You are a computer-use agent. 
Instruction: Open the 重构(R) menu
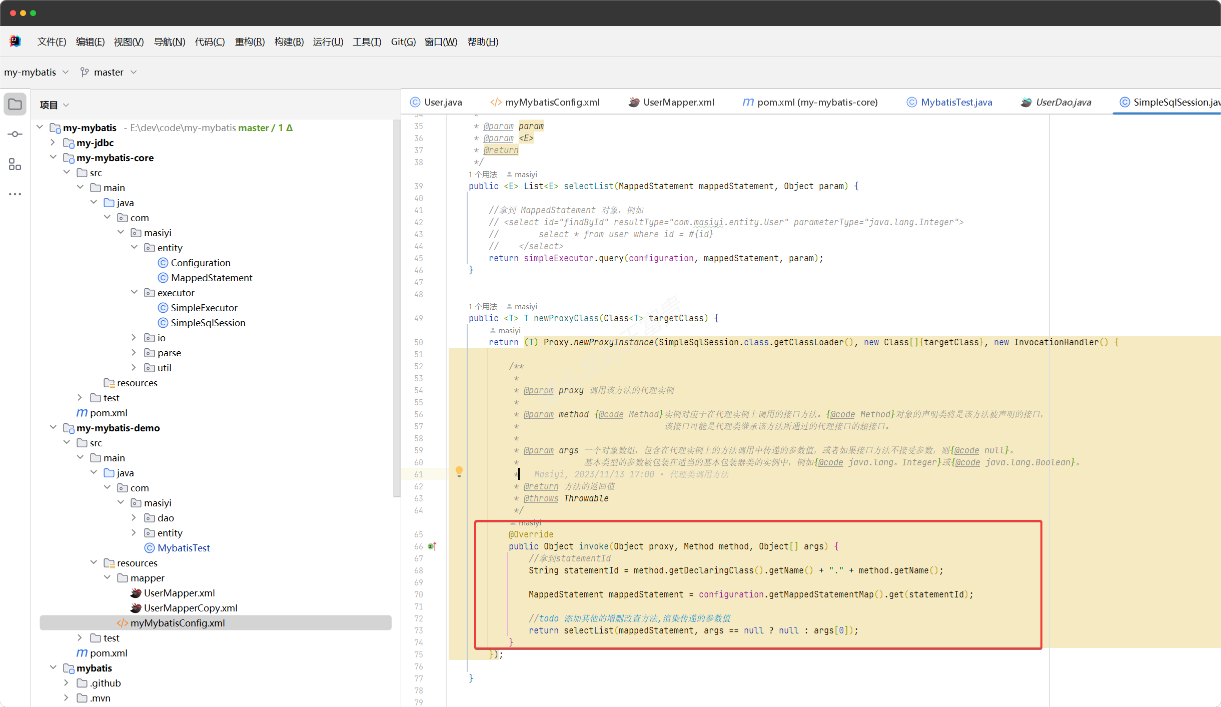pos(250,42)
